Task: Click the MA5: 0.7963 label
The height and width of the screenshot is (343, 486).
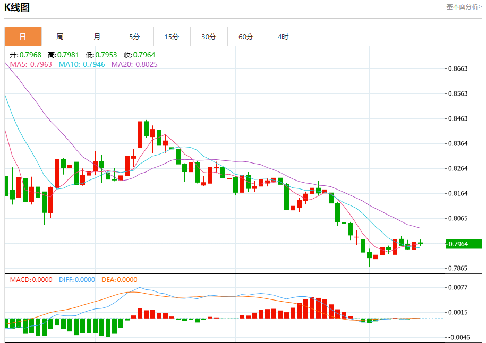Action: [31, 64]
